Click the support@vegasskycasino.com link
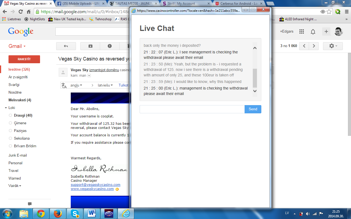This screenshot has width=351, height=219. (95, 185)
